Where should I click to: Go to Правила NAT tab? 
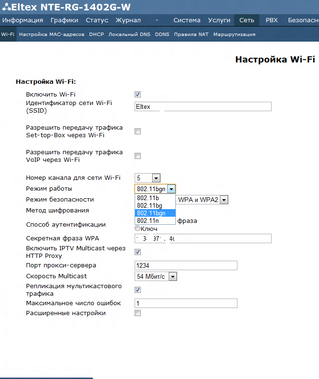click(x=191, y=35)
